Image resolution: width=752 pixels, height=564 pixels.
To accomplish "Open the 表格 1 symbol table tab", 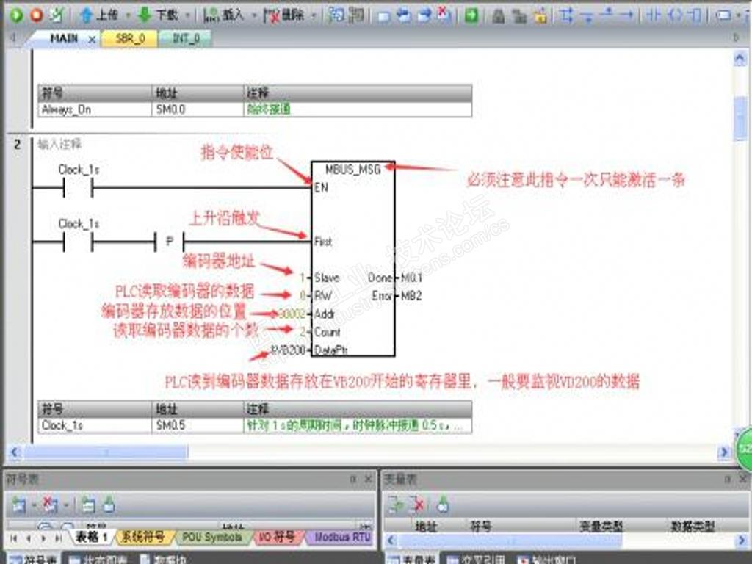I will tap(91, 537).
